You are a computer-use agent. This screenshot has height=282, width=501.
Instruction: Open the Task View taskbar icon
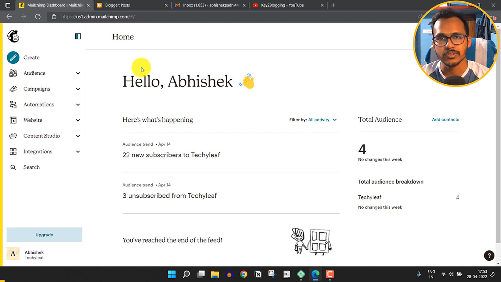coord(201,274)
